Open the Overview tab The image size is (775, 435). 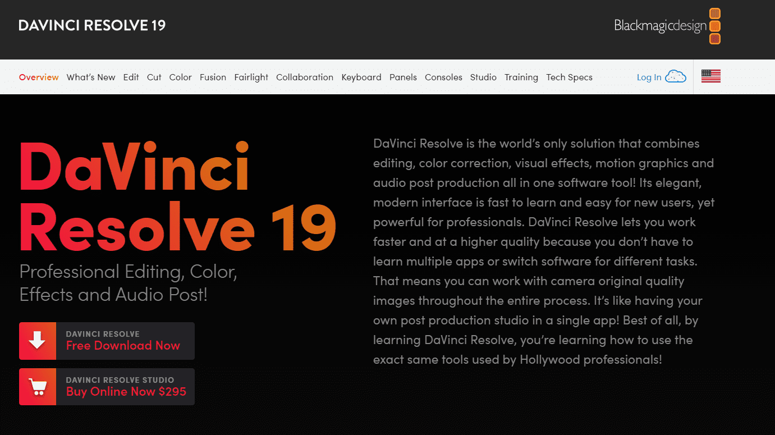point(39,77)
